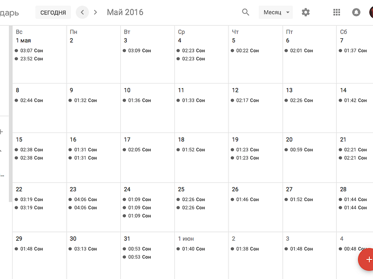Screen dimensions: 373x279
Task: Open the calendar search magnifier
Action: pos(246,12)
